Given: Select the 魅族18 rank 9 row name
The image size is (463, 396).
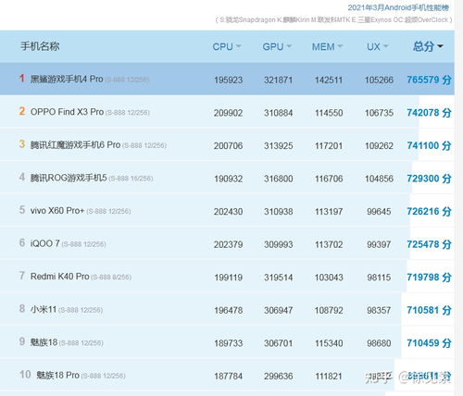Looking at the screenshot, I should pyautogui.click(x=44, y=342).
